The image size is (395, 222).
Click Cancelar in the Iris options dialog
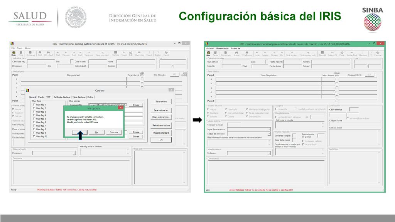(x=114, y=132)
